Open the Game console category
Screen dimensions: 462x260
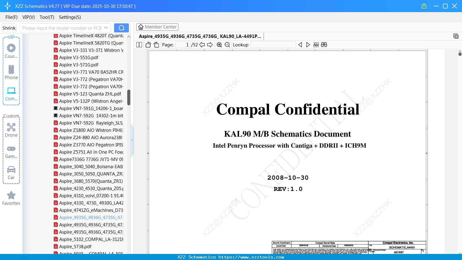coord(11,148)
